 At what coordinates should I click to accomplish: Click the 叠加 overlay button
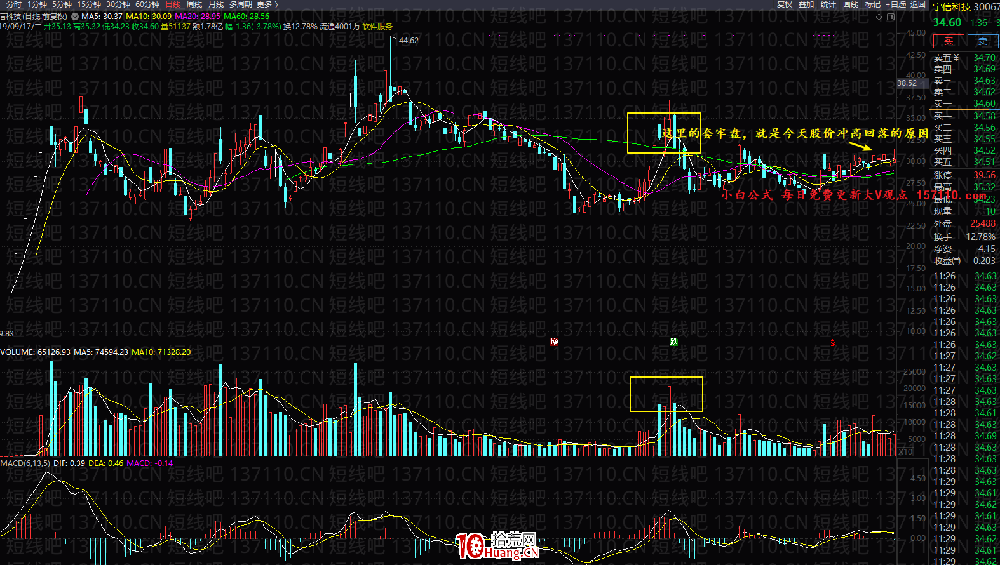(x=807, y=4)
